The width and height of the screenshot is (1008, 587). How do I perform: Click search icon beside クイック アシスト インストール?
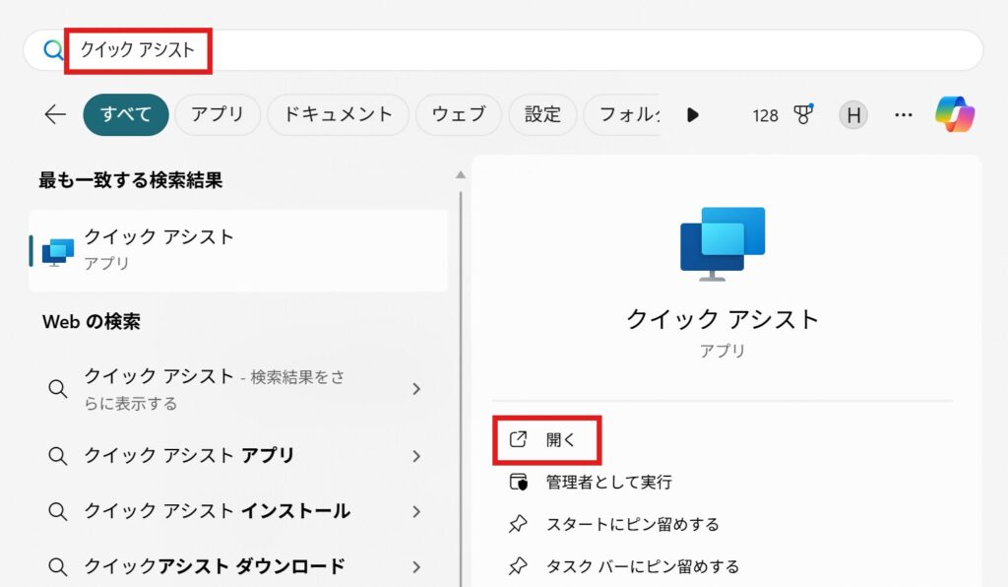tap(58, 512)
